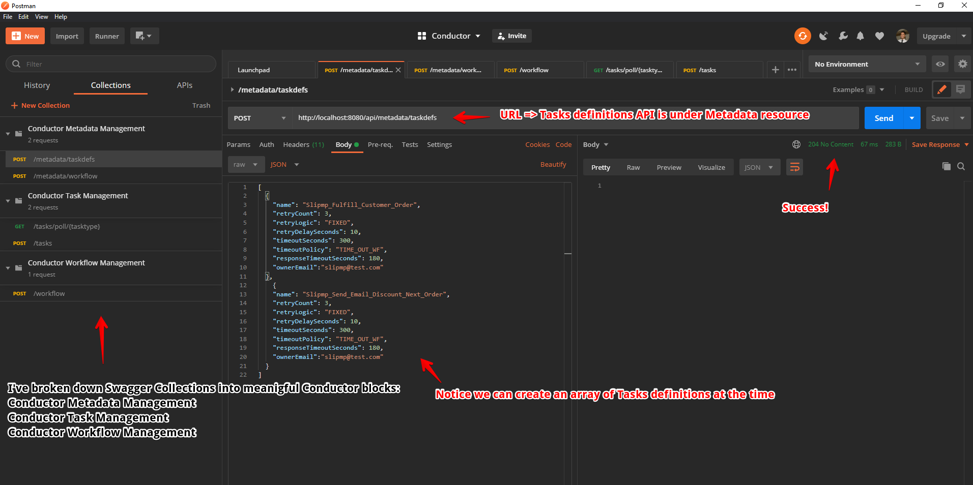Click the environment quick look eye icon
Viewport: 973px width, 485px height.
point(940,64)
